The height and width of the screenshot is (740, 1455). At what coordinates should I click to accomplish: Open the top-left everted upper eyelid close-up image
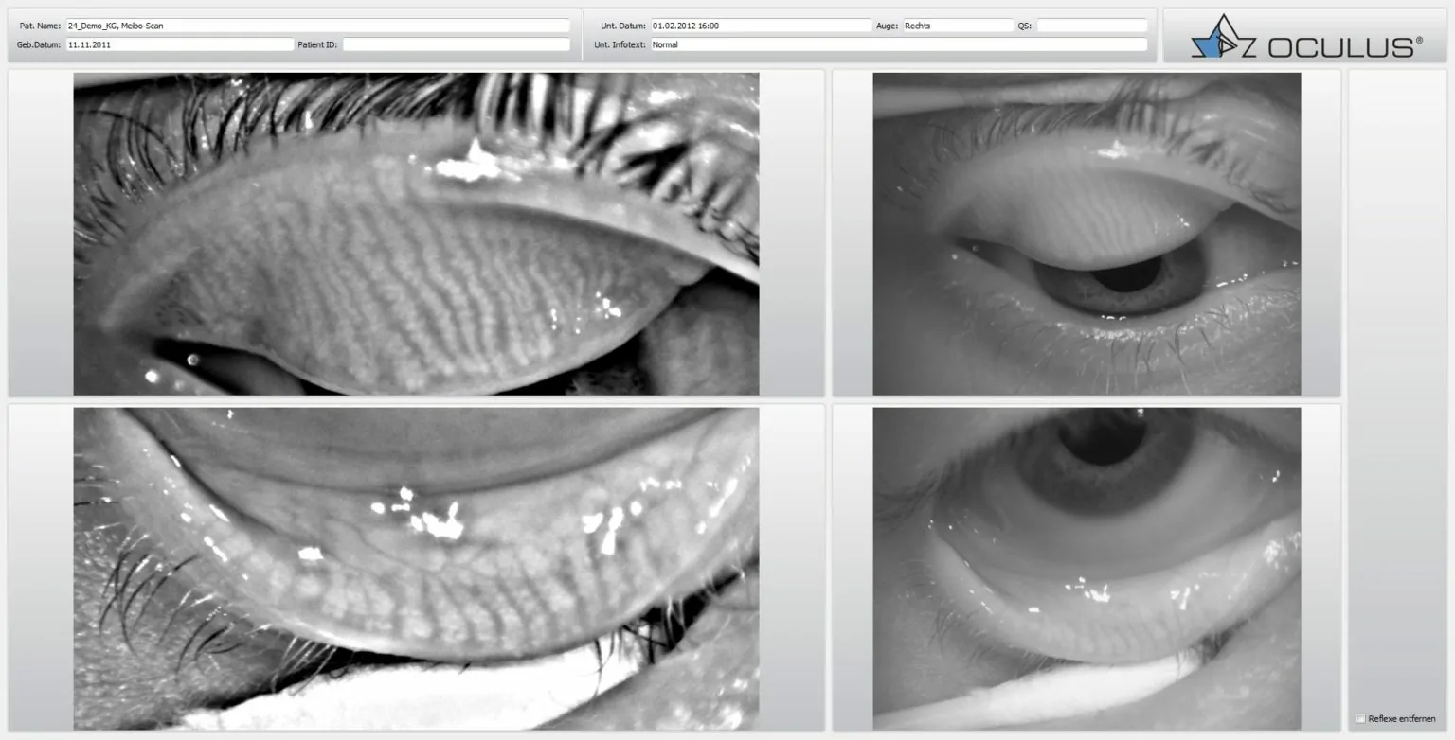pyautogui.click(x=416, y=234)
